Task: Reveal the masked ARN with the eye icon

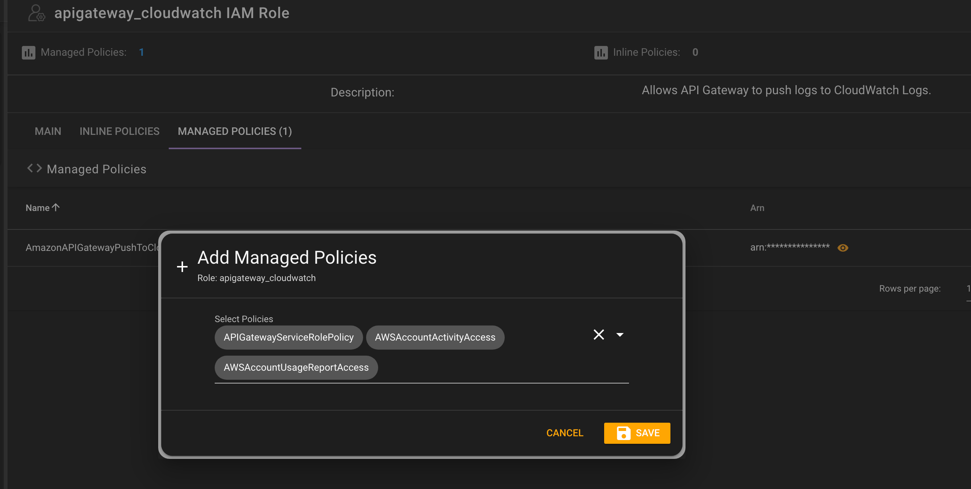Action: [843, 248]
